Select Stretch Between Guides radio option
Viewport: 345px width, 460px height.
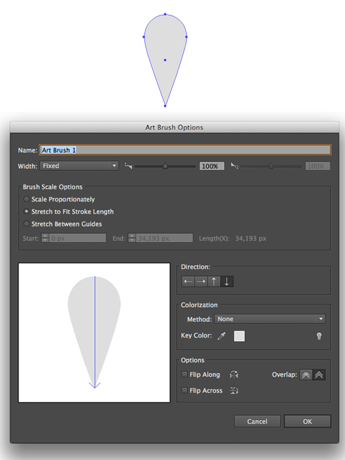[26, 224]
